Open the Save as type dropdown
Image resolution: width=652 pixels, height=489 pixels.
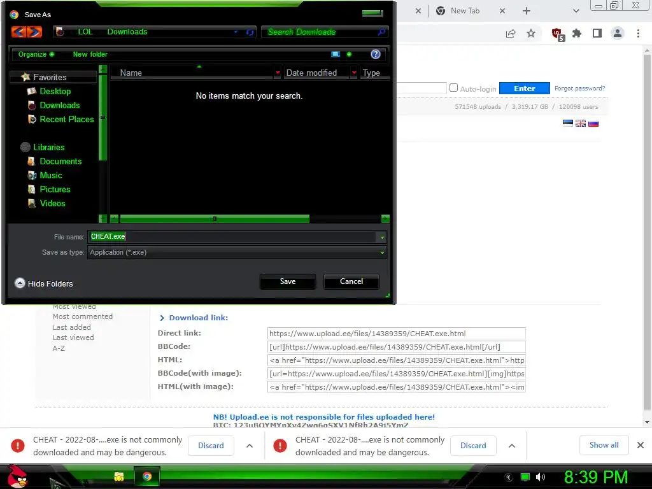point(237,252)
